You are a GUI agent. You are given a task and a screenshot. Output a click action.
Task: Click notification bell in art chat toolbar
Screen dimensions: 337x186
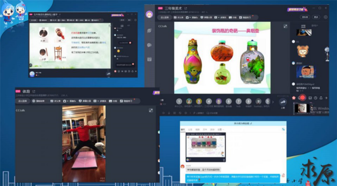(321, 98)
